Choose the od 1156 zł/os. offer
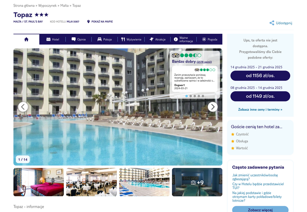 click(x=260, y=76)
